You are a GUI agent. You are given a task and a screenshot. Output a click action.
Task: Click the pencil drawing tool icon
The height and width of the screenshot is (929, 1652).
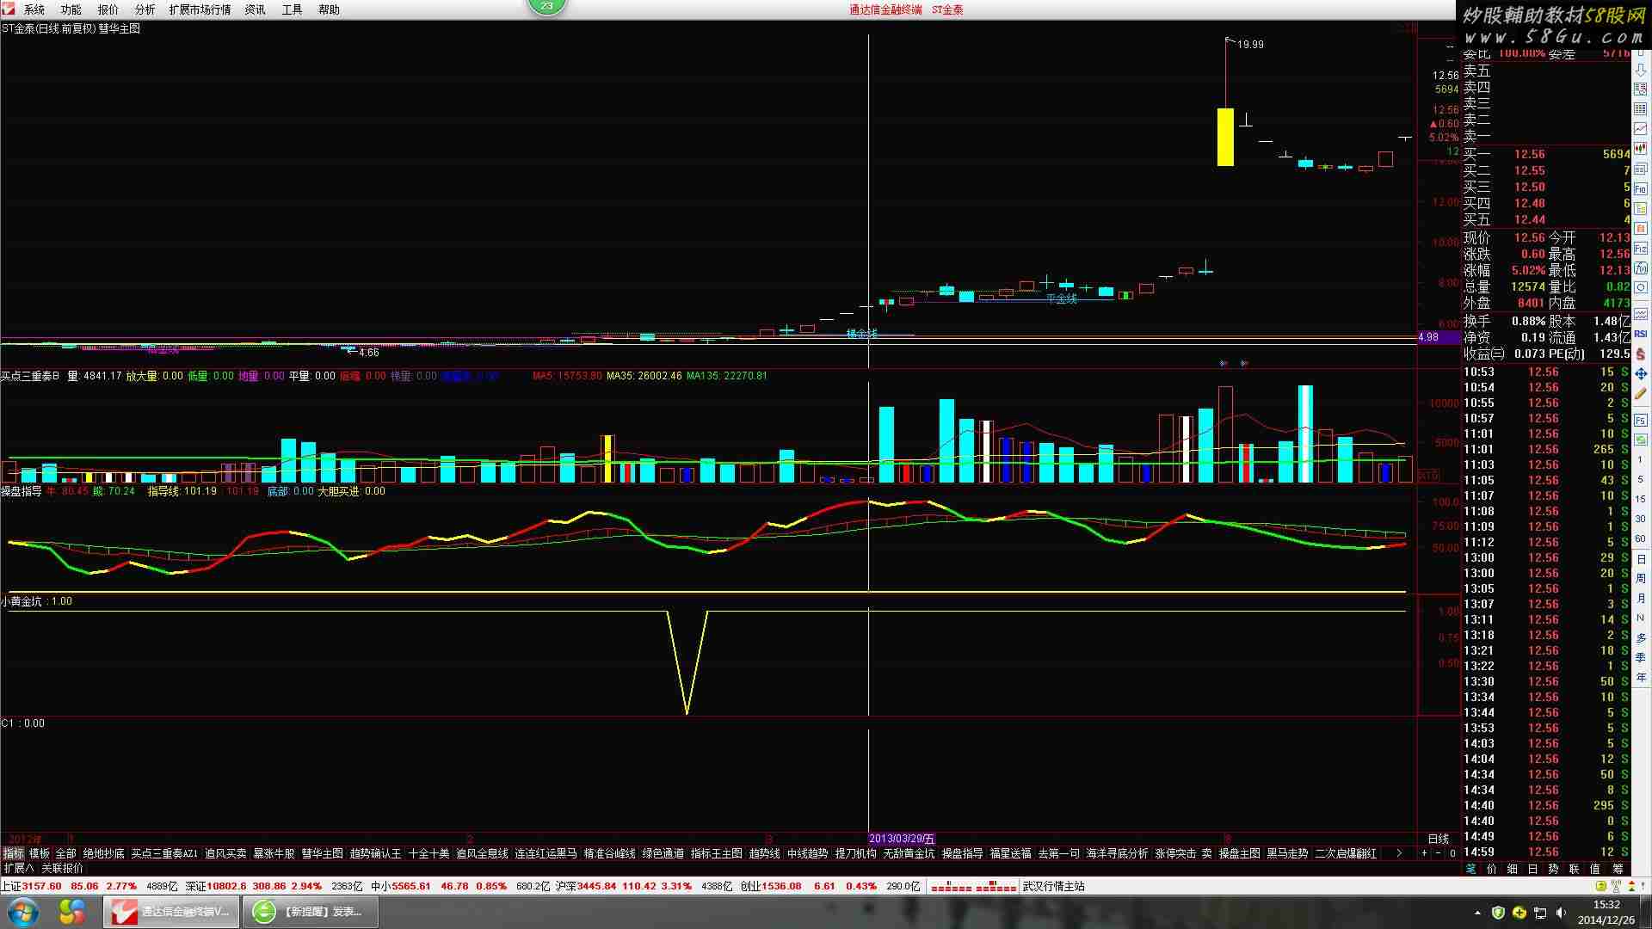1641,394
